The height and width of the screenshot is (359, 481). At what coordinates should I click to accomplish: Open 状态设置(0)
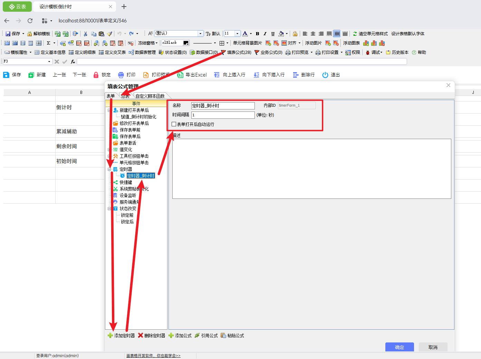(173, 52)
